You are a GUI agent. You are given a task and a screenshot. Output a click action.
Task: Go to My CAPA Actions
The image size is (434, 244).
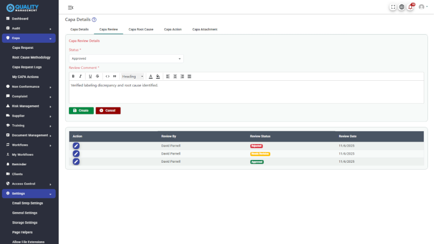[x=25, y=77]
